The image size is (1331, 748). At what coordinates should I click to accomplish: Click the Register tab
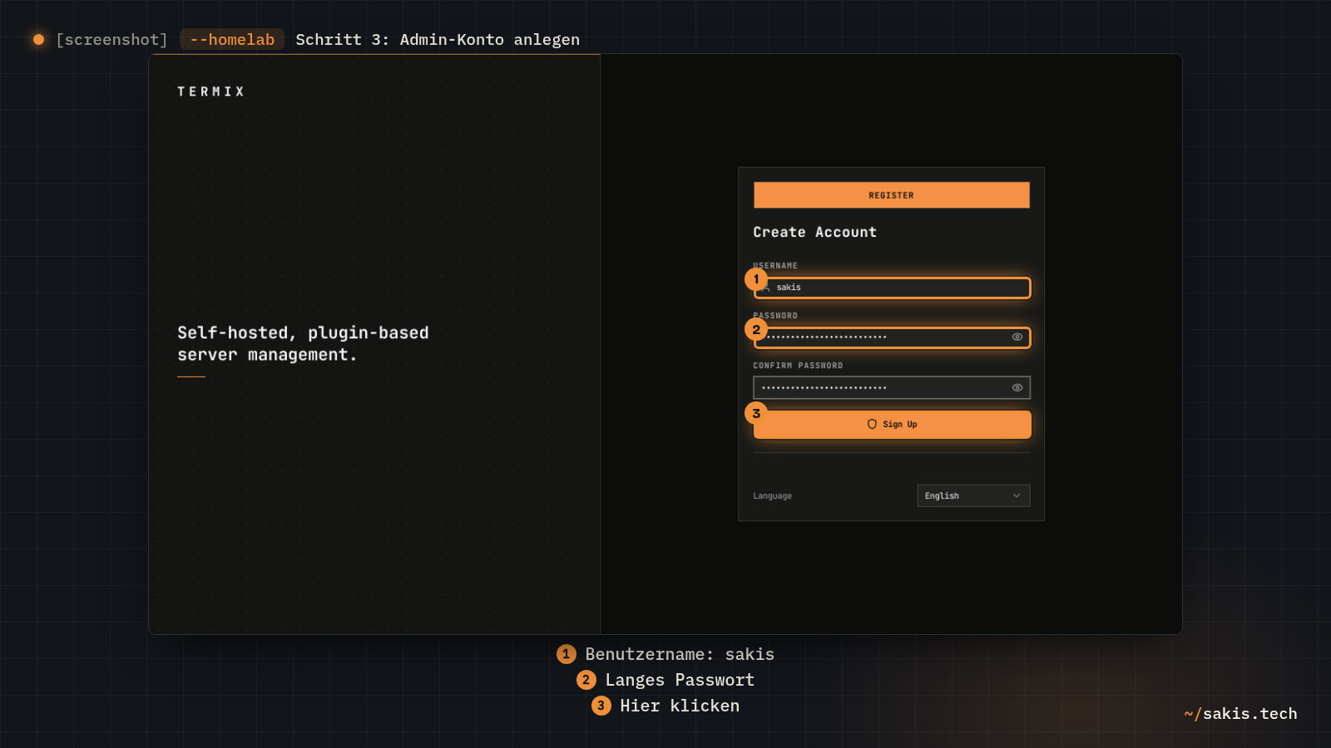(x=891, y=195)
